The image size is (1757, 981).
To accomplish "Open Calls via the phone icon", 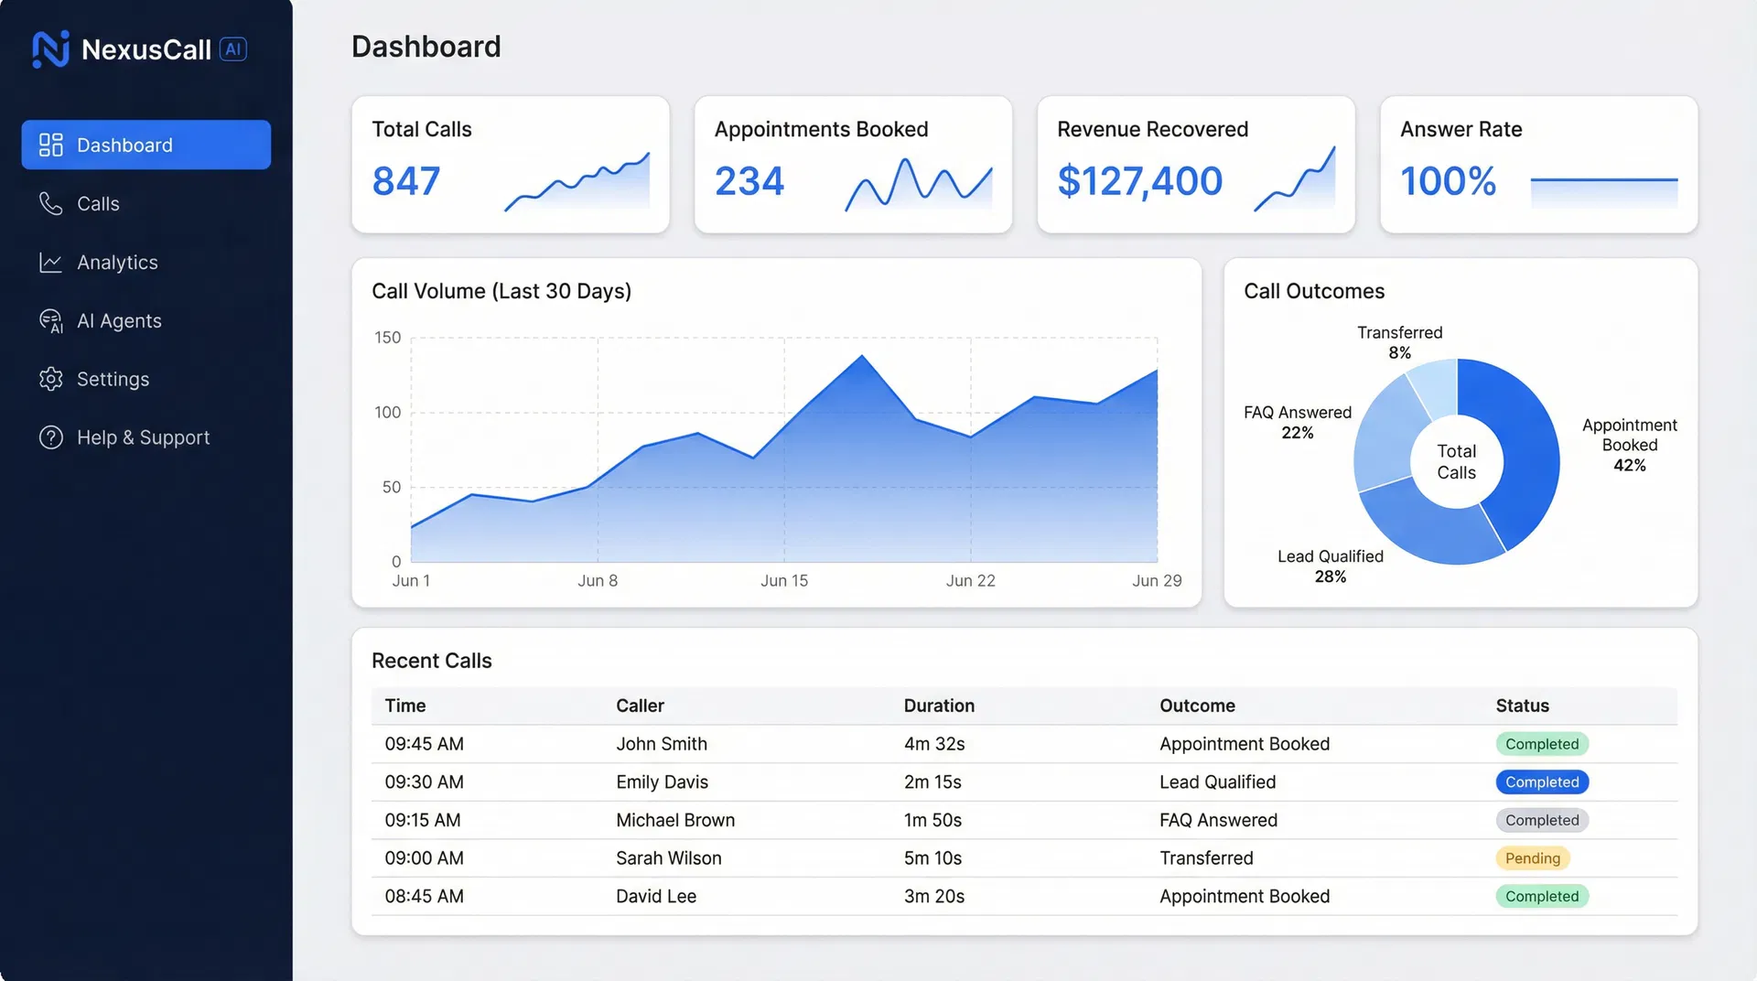I will point(51,203).
